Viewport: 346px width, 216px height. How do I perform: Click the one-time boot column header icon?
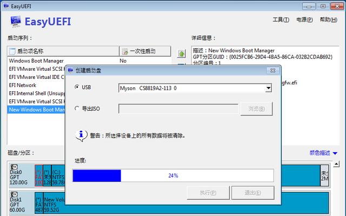point(125,51)
